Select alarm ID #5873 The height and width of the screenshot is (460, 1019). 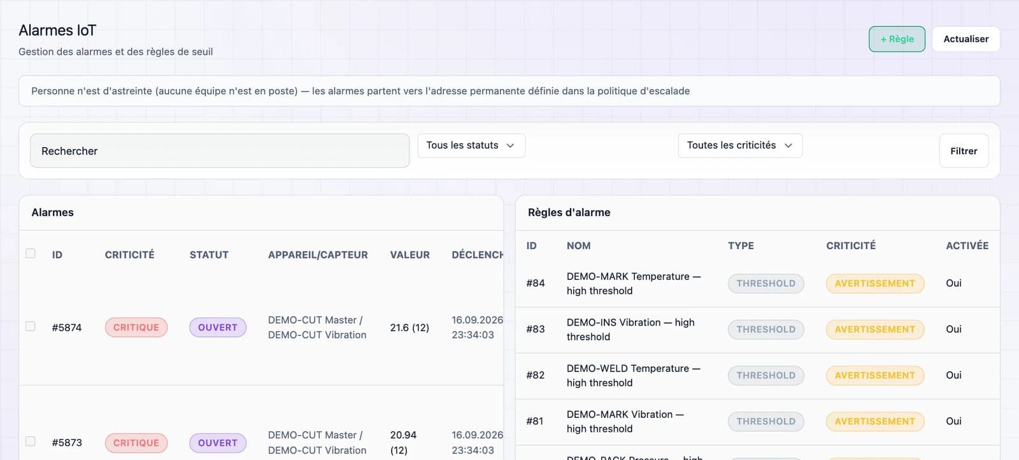67,443
